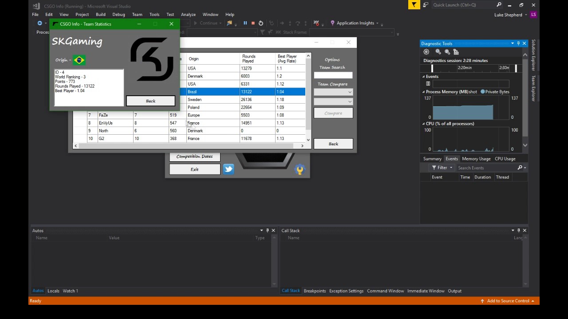Viewport: 568px width, 319px height.
Task: Switch to the Breakpoints tab
Action: tap(315, 291)
